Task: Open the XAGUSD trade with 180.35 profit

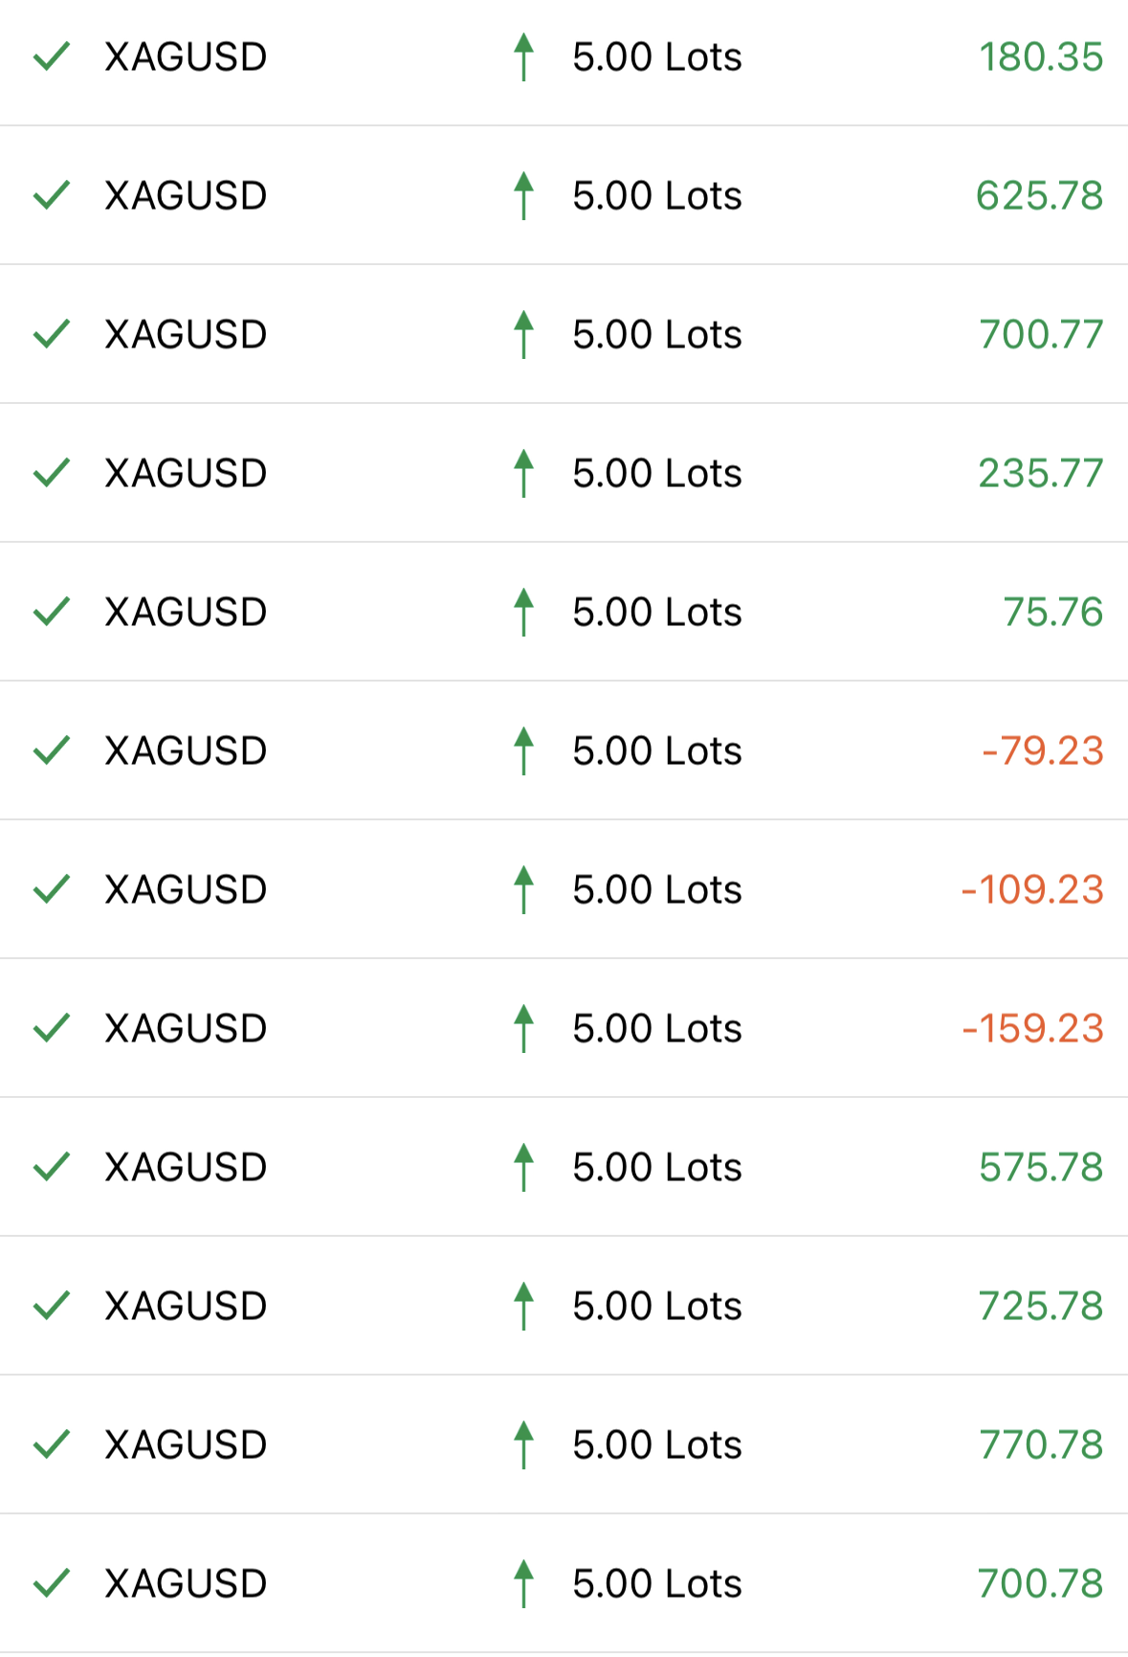Action: click(564, 57)
